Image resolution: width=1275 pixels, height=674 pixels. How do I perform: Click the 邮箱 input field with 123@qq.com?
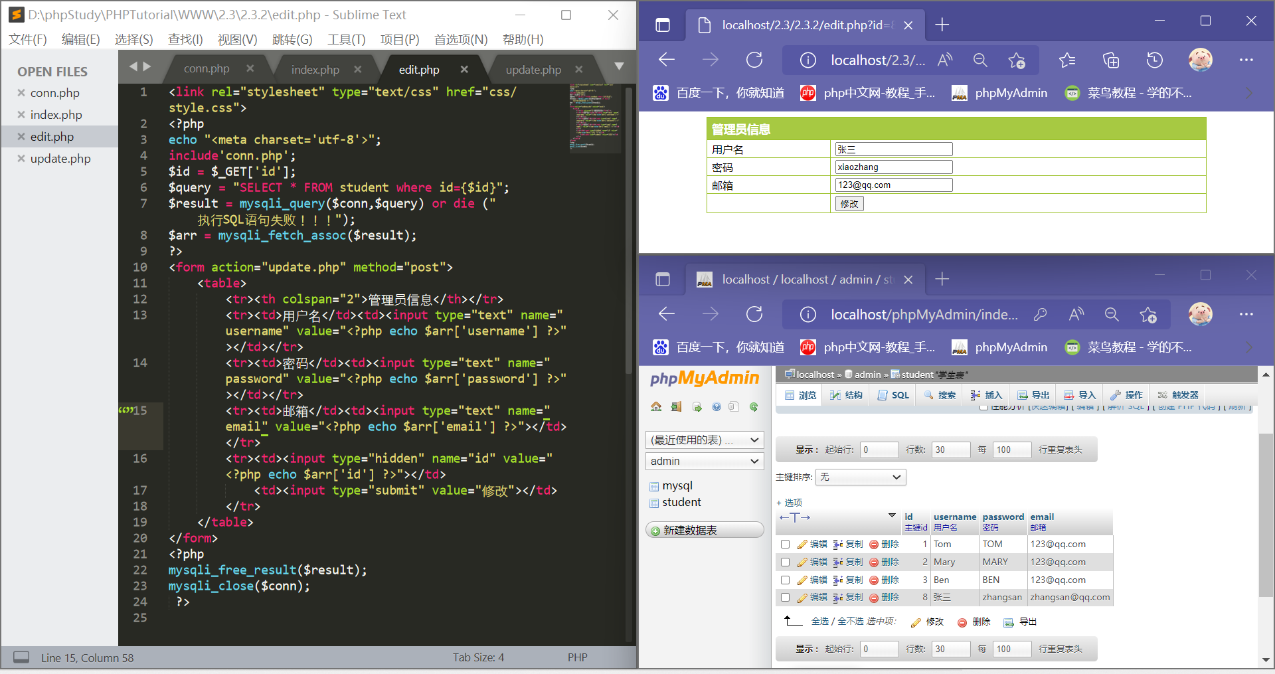894,185
